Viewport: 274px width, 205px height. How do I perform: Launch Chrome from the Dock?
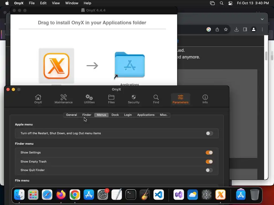tap(75, 194)
